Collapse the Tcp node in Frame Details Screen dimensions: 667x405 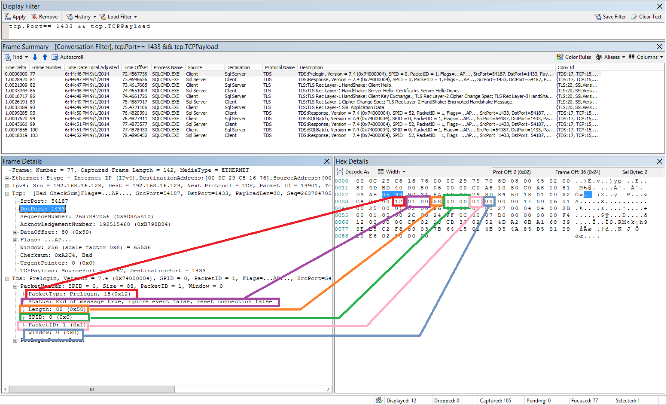point(7,193)
